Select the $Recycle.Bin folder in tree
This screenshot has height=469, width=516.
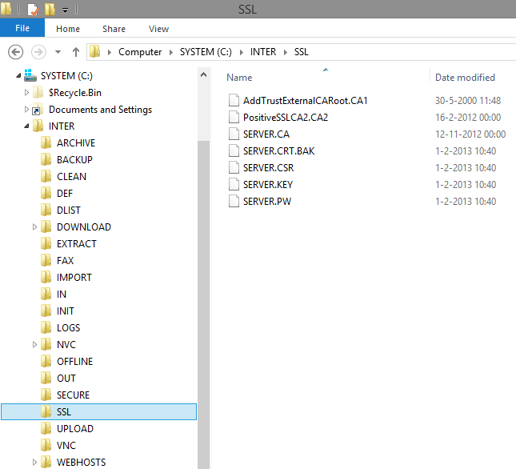coord(75,93)
